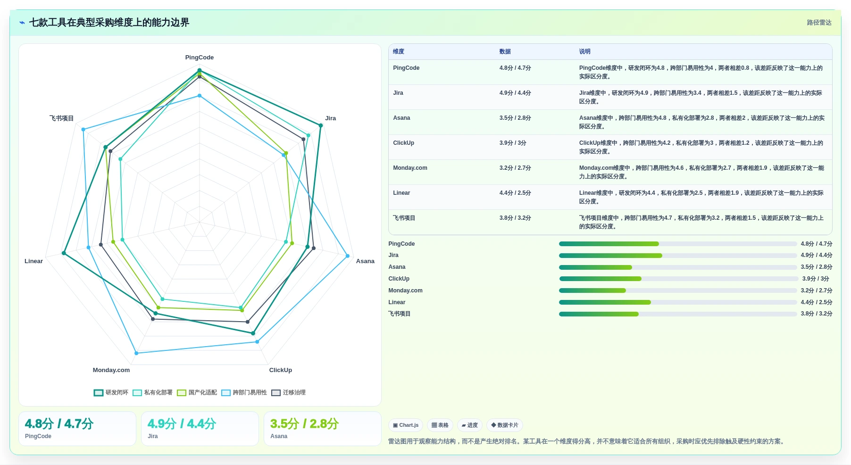Click the 表格 chip
Image resolution: width=851 pixels, height=465 pixels.
point(440,425)
